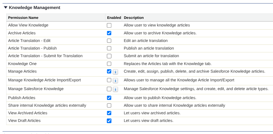Tick the Article Translation - Publish checkbox

click(109, 48)
